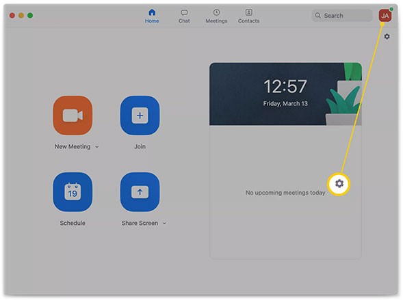This screenshot has height=300, width=403.
Task: Open the Contacts tab
Action: [x=248, y=16]
